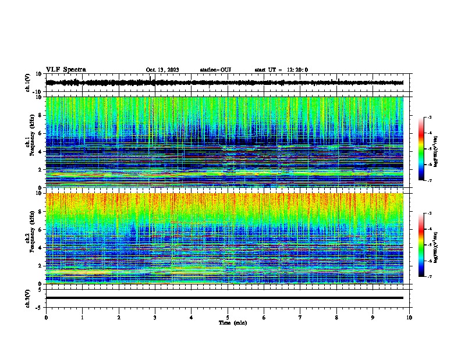
Task: Click time axis tick label "2"
Action: (x=119, y=318)
